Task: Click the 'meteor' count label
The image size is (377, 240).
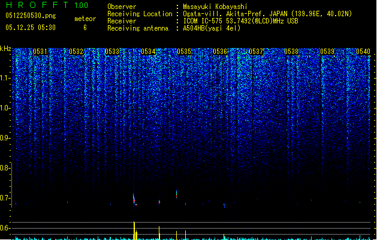Action: tap(85, 19)
